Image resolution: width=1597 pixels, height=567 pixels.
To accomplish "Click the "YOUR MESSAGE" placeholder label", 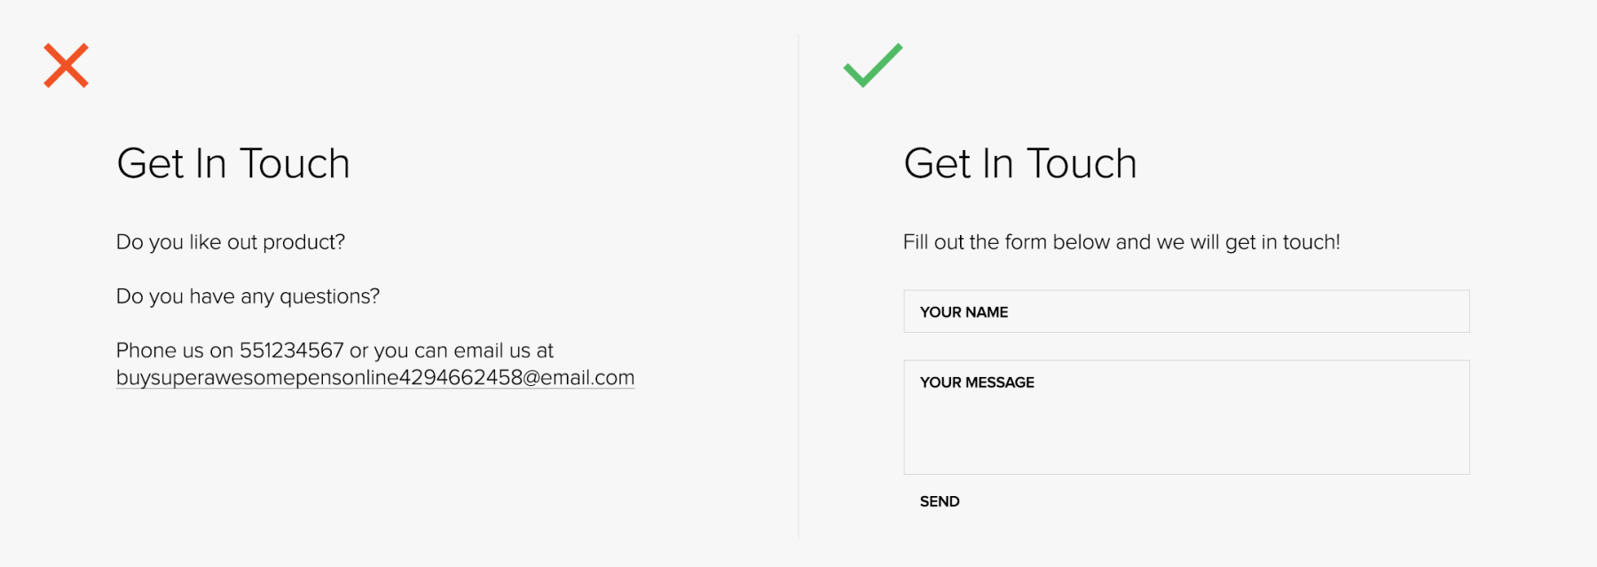I will pos(977,382).
